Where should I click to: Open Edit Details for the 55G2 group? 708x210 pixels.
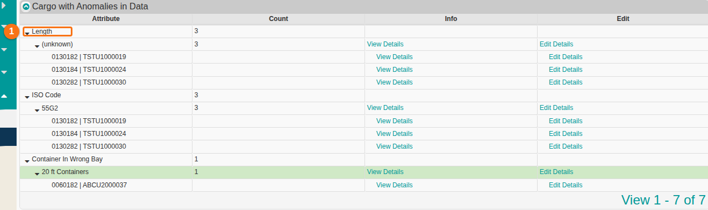pos(556,108)
